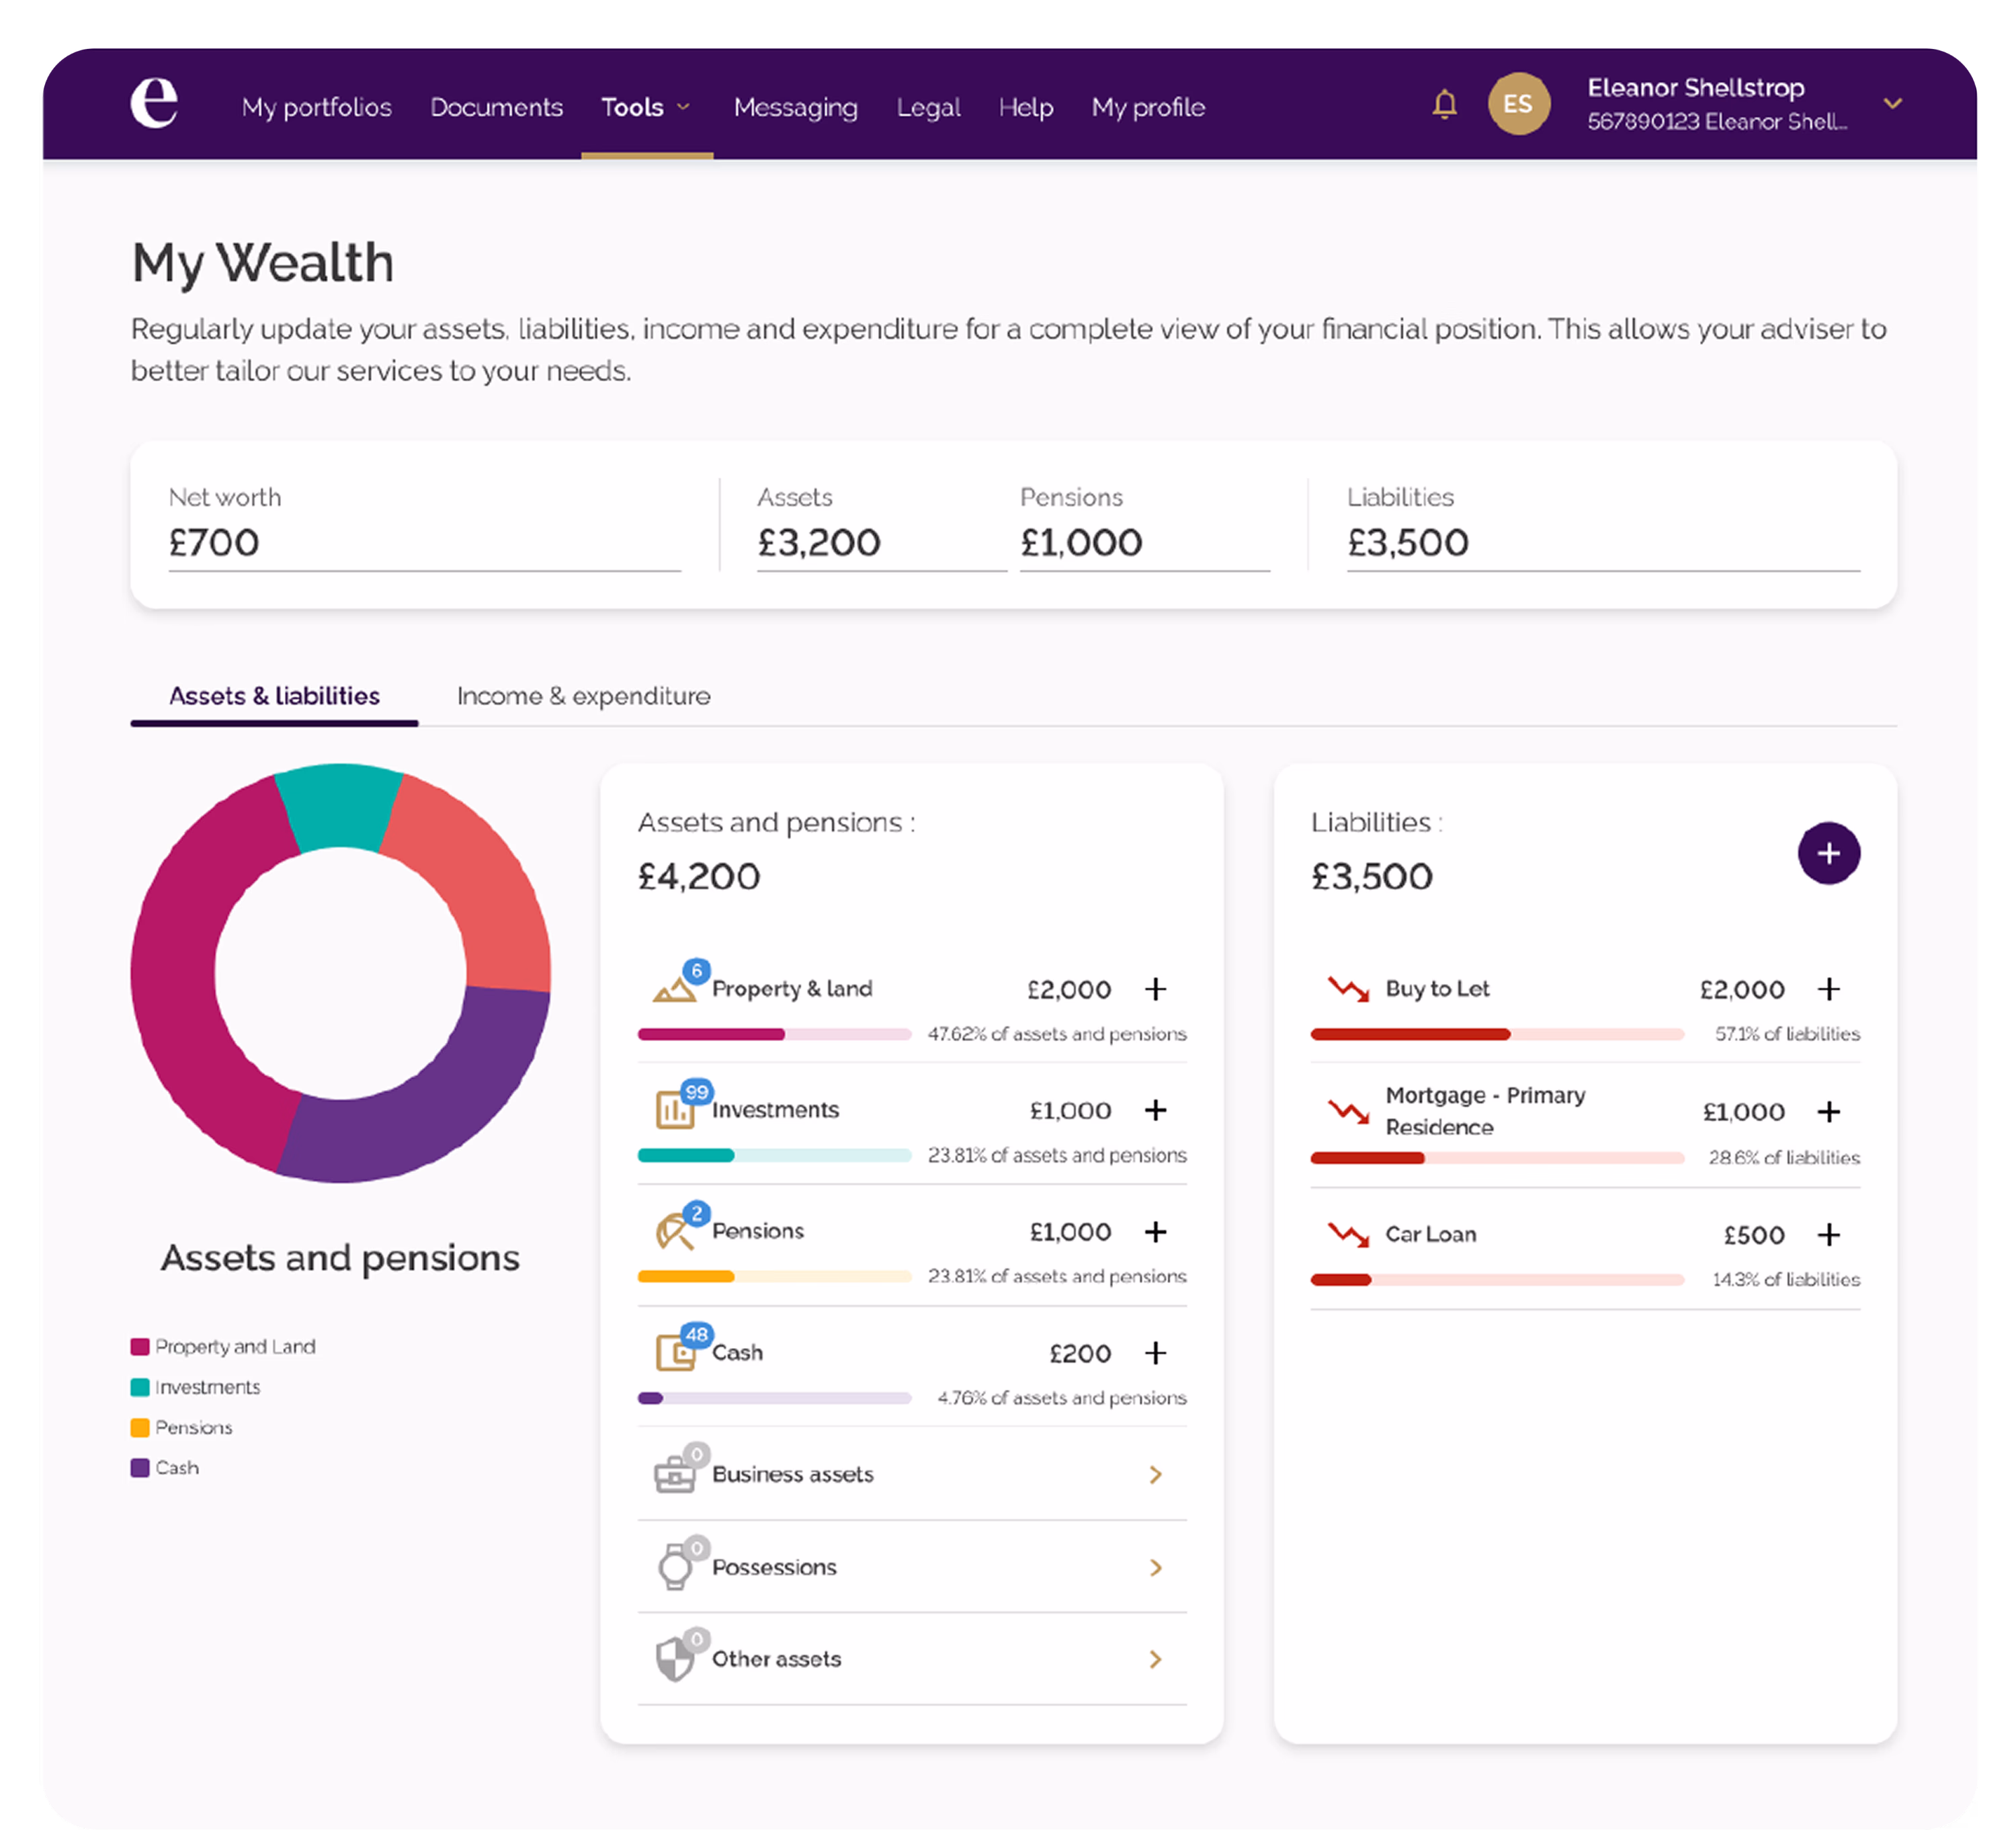The height and width of the screenshot is (1830, 2016).
Task: Open the Messaging menu item
Action: [795, 107]
